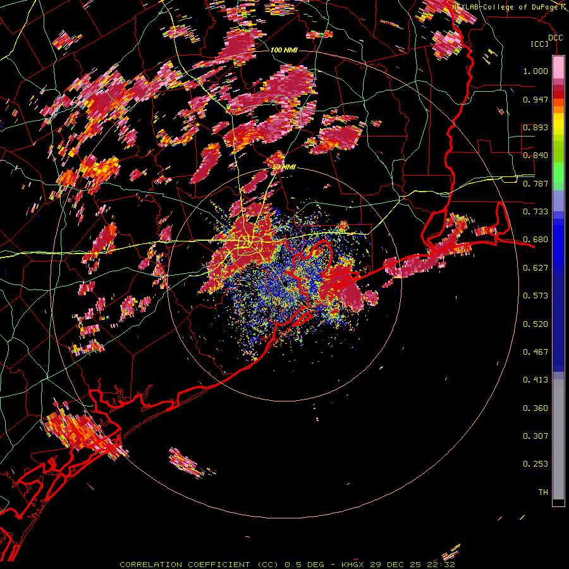The width and height of the screenshot is (569, 569).
Task: Click the 0.787 scale label
Action: click(535, 183)
